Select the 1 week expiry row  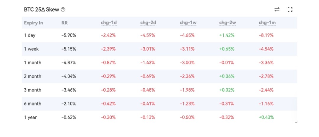click(x=31, y=49)
